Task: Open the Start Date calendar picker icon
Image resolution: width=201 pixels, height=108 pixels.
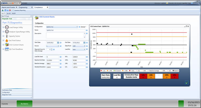Action: [58, 42]
